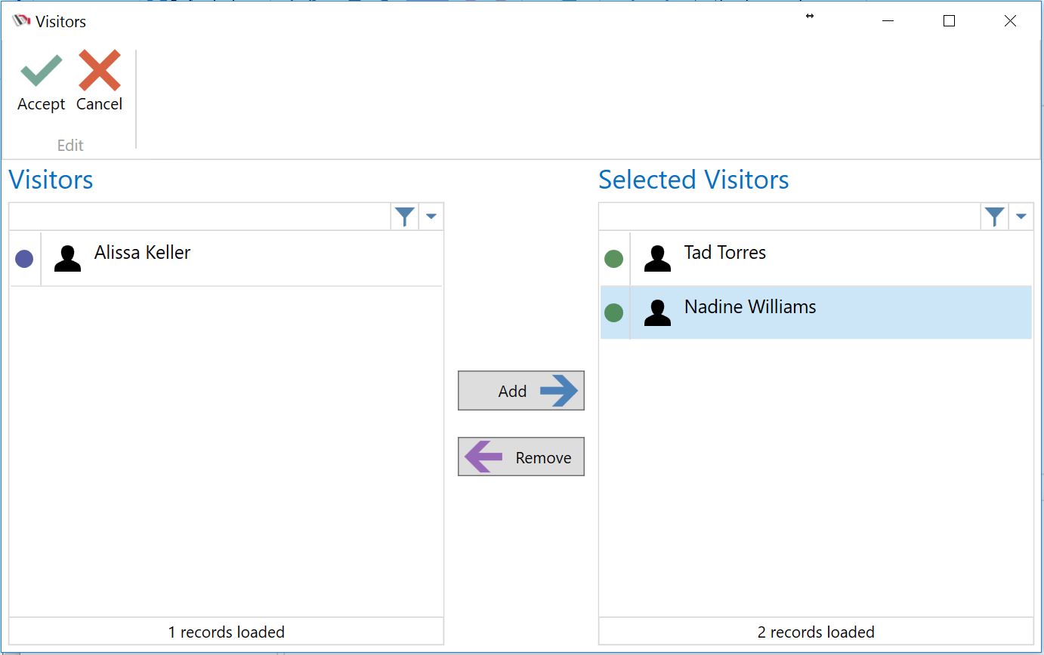The height and width of the screenshot is (655, 1044).
Task: Click the Remove button
Action: tap(521, 457)
